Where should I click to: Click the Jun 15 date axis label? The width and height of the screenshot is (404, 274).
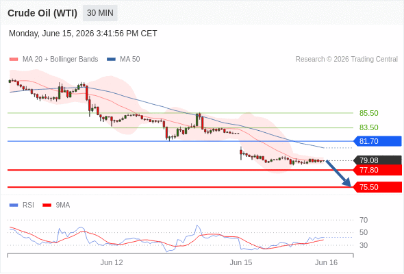pyautogui.click(x=241, y=262)
